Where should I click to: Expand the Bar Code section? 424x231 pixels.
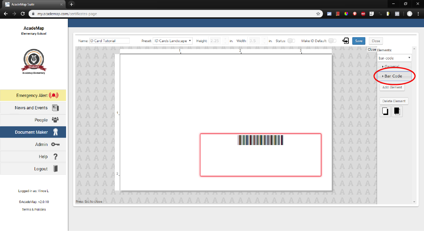(394, 76)
